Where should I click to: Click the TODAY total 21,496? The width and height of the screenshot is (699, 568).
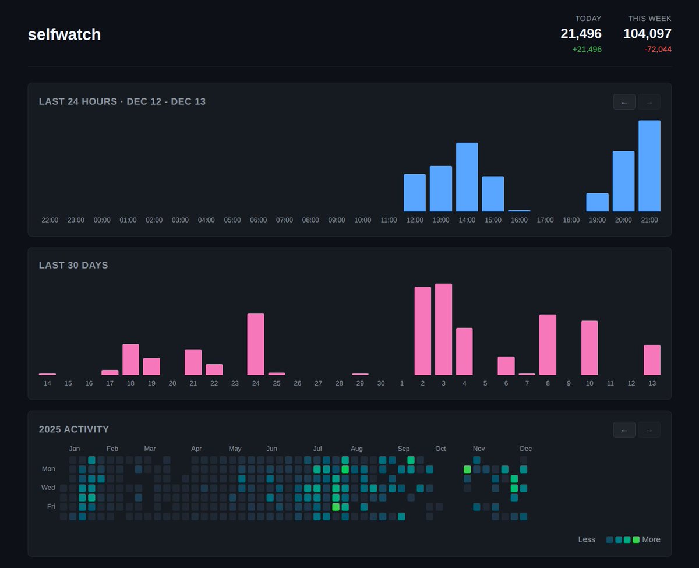[x=581, y=33]
